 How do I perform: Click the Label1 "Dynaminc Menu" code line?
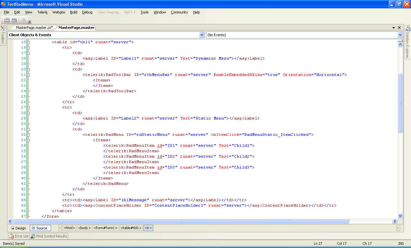tap(174, 58)
